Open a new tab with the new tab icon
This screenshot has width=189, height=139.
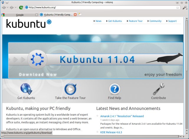[x=80, y=14]
